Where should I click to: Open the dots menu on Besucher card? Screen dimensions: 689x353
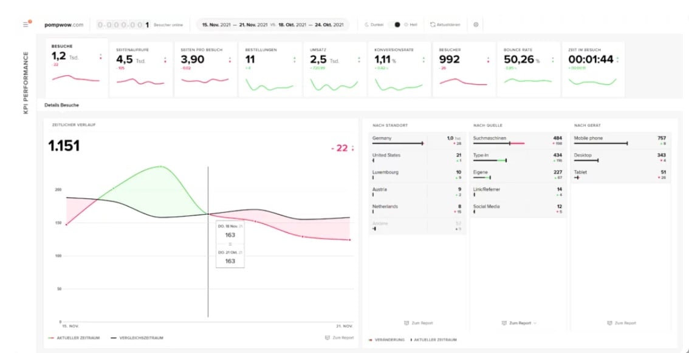coord(488,59)
